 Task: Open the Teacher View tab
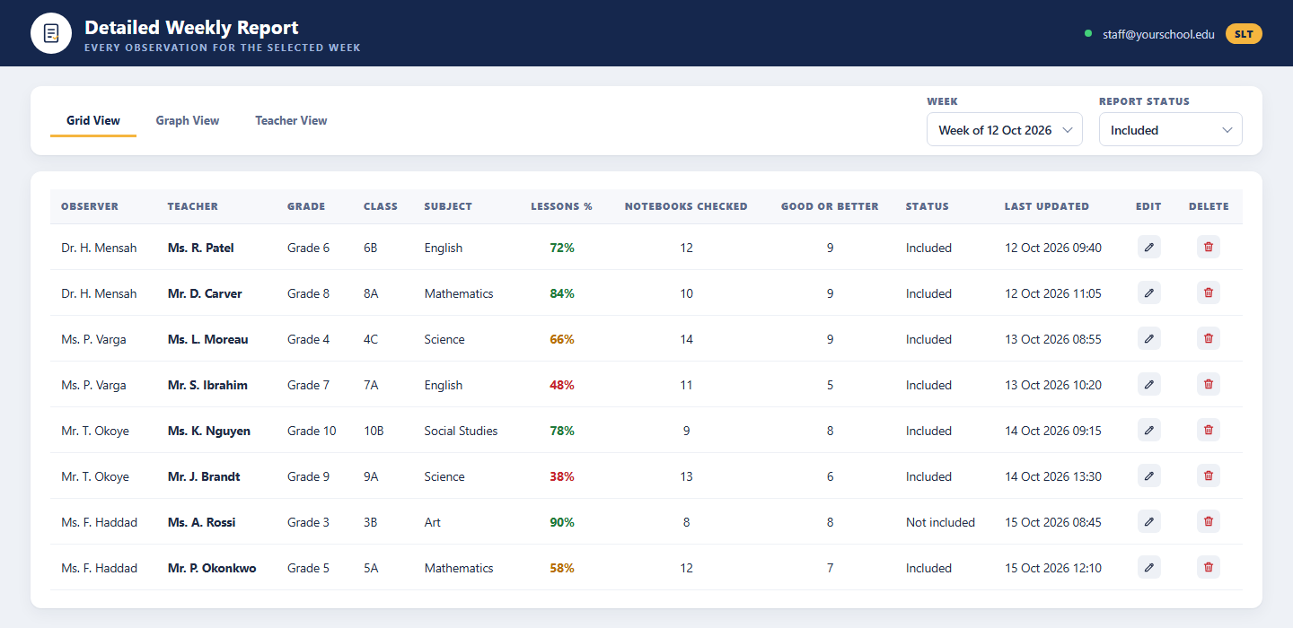(291, 120)
